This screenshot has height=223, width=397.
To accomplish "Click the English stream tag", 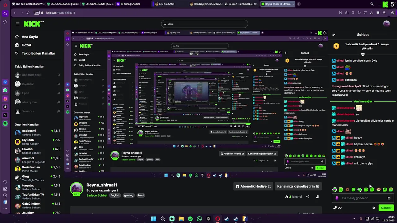I will (115, 195).
